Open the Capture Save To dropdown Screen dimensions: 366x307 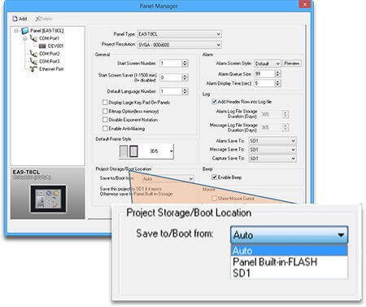pos(272,158)
